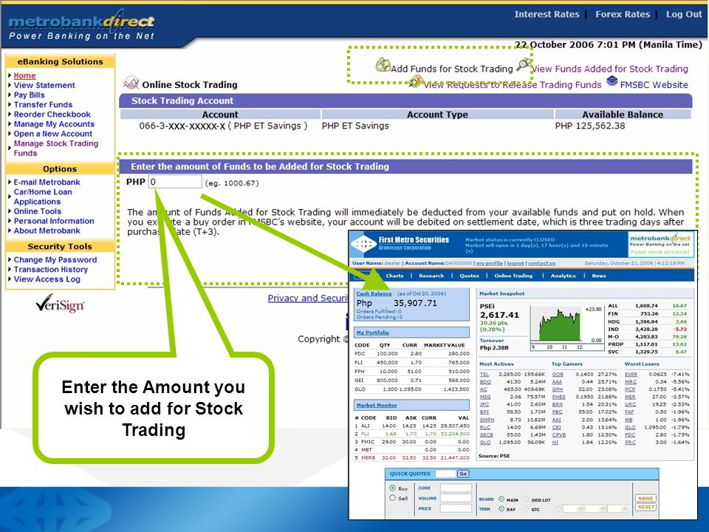Open the Interest Rates link
This screenshot has width=709, height=532.
coord(547,14)
